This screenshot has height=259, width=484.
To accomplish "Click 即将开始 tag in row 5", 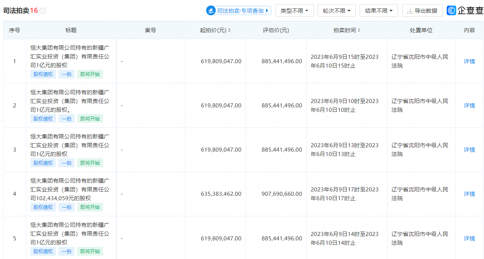I will point(90,251).
